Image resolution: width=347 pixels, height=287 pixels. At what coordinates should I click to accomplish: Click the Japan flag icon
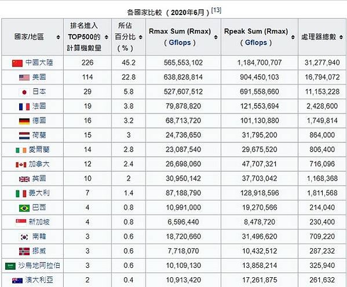[24, 92]
